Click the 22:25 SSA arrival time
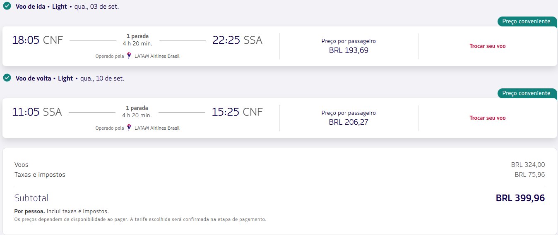The width and height of the screenshot is (558, 235). (238, 40)
